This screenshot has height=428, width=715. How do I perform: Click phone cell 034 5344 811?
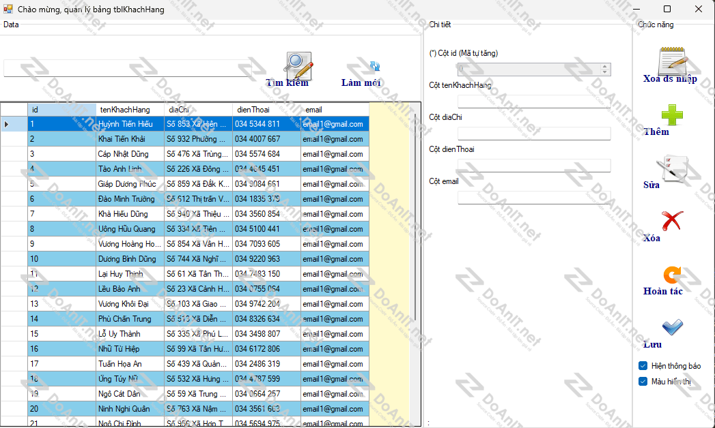click(x=267, y=124)
